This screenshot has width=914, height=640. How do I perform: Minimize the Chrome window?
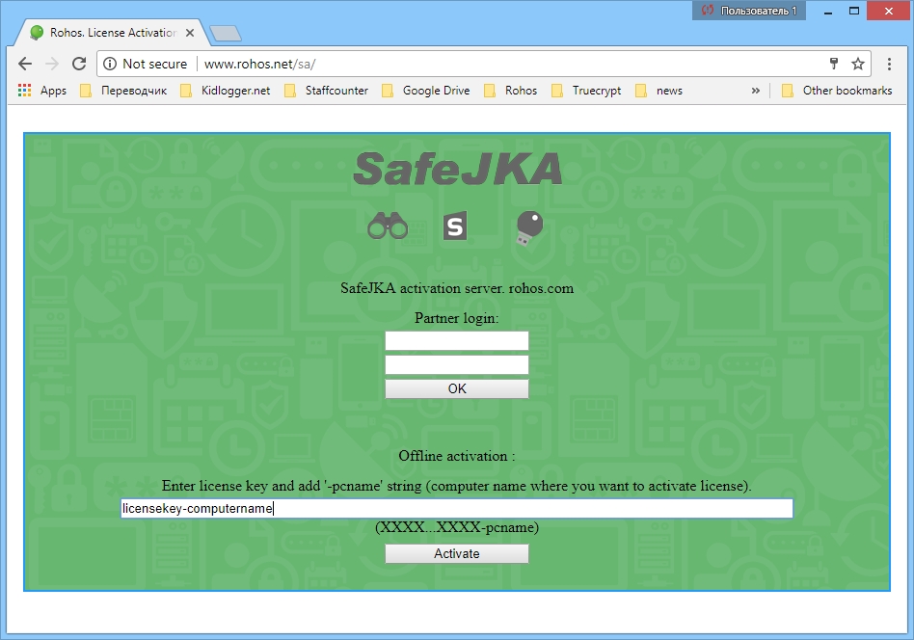pos(828,11)
